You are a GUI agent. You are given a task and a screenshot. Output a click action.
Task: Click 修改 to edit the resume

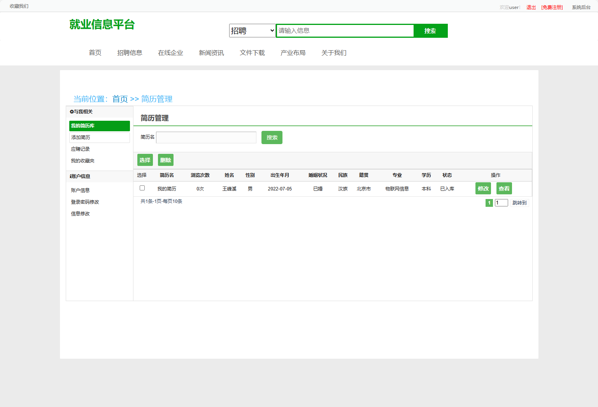tap(483, 188)
